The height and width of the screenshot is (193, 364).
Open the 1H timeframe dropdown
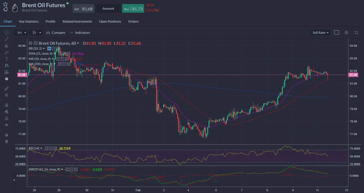[x=22, y=33]
